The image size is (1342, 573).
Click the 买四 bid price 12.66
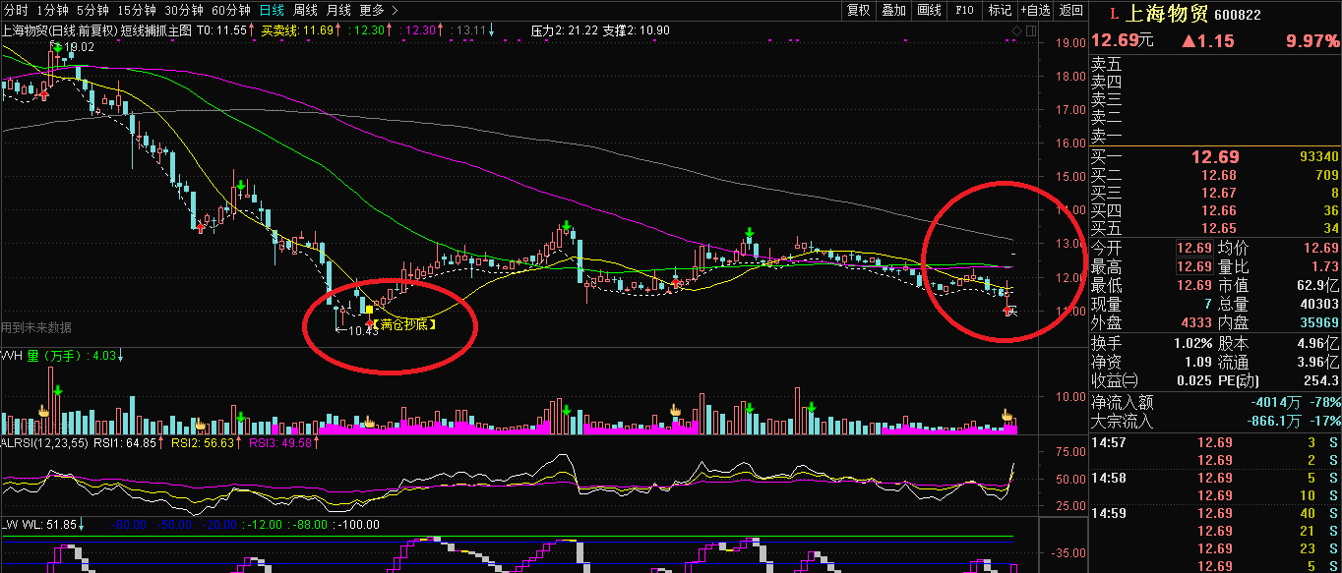pyautogui.click(x=1219, y=211)
